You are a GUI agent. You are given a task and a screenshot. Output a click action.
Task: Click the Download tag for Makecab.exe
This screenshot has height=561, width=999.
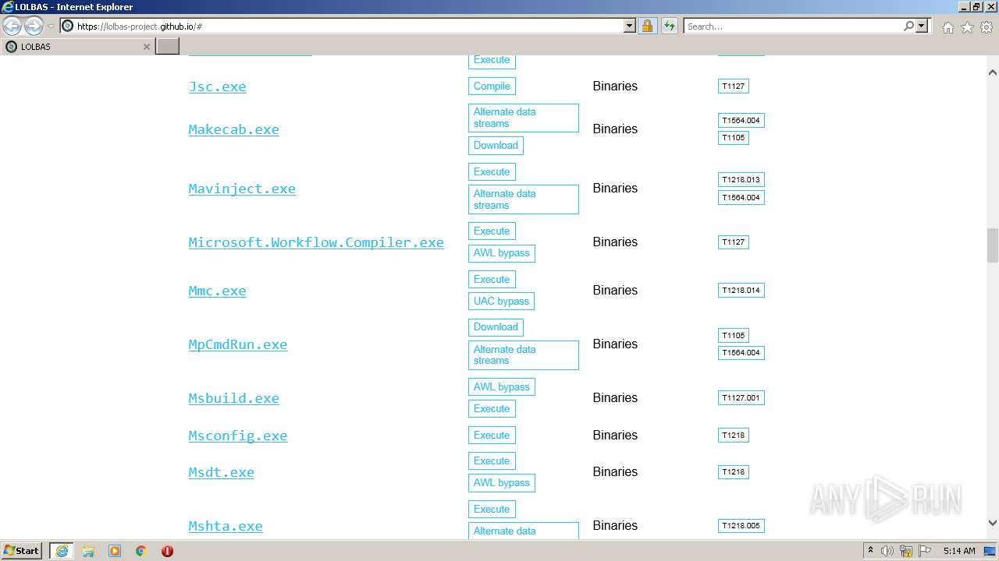click(496, 145)
